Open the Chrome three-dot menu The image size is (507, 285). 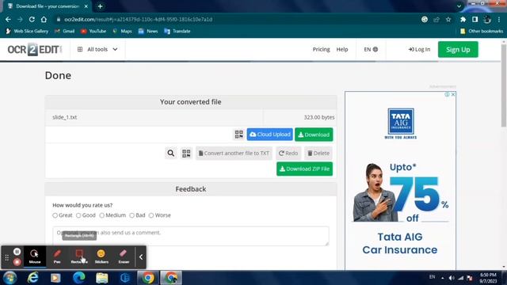pyautogui.click(x=499, y=19)
